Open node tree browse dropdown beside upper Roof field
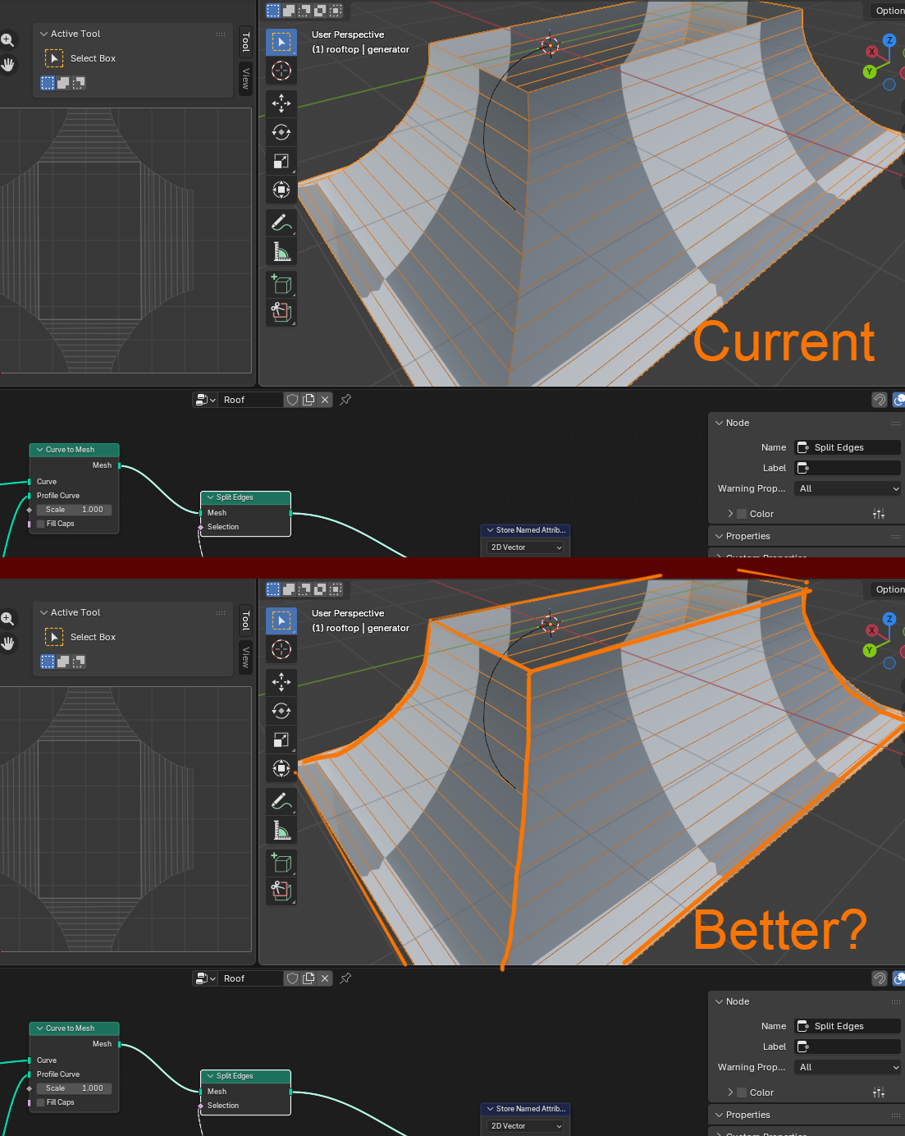 coord(205,400)
